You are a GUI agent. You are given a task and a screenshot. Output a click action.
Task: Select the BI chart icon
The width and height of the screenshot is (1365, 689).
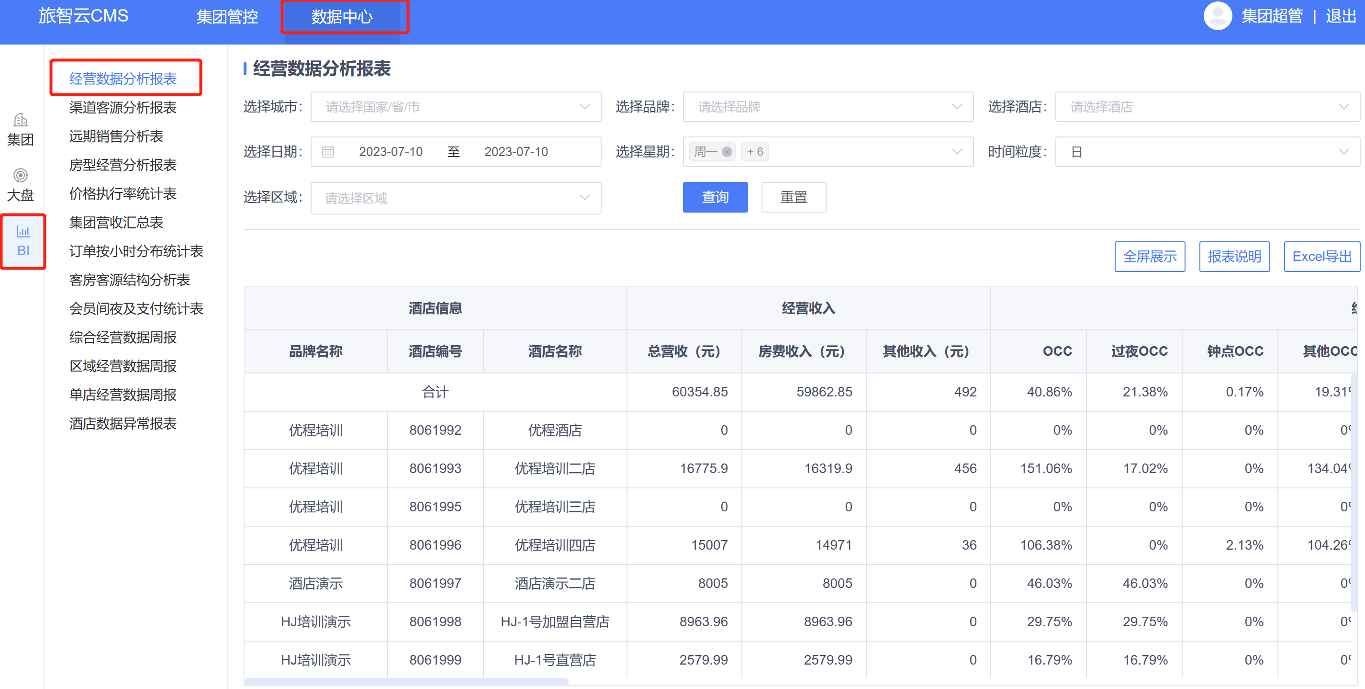pos(23,231)
